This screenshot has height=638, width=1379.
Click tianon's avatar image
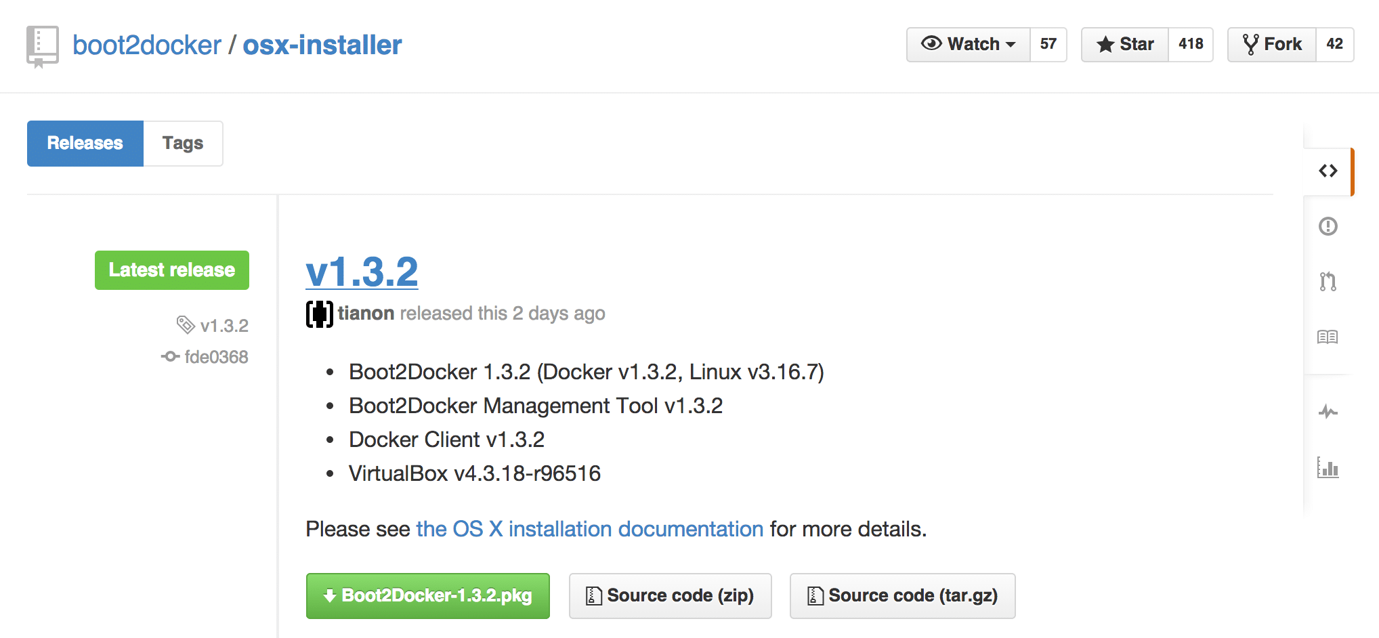tap(319, 314)
